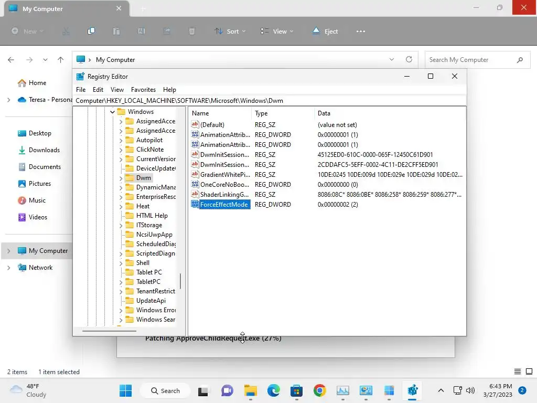This screenshot has width=537, height=403.
Task: Expand the Dwm registry key
Action: pyautogui.click(x=121, y=178)
